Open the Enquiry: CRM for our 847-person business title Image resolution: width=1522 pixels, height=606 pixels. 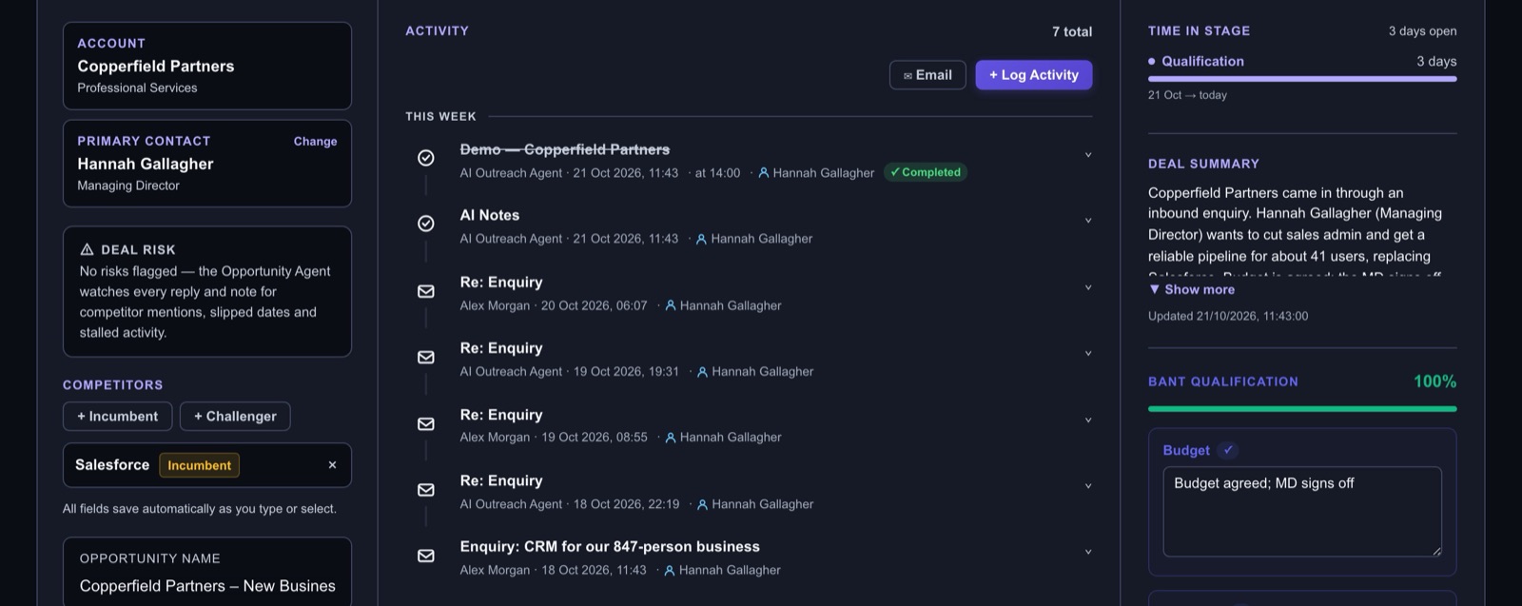pyautogui.click(x=610, y=546)
